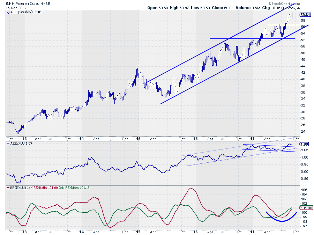This screenshot has width=314, height=235.
Task: Click the up-triangle icon after the Chg value
Action: click(298, 8)
